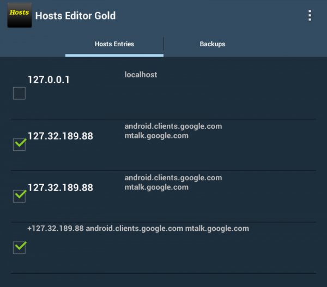This screenshot has width=327, height=287.
Task: Tap the +127.32.189.88 android.clients.google.com line
Action: pyautogui.click(x=138, y=228)
